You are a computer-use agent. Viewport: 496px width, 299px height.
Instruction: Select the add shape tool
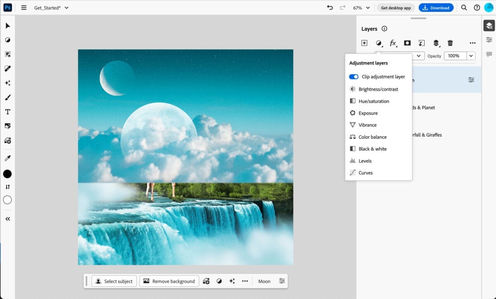pos(7,140)
